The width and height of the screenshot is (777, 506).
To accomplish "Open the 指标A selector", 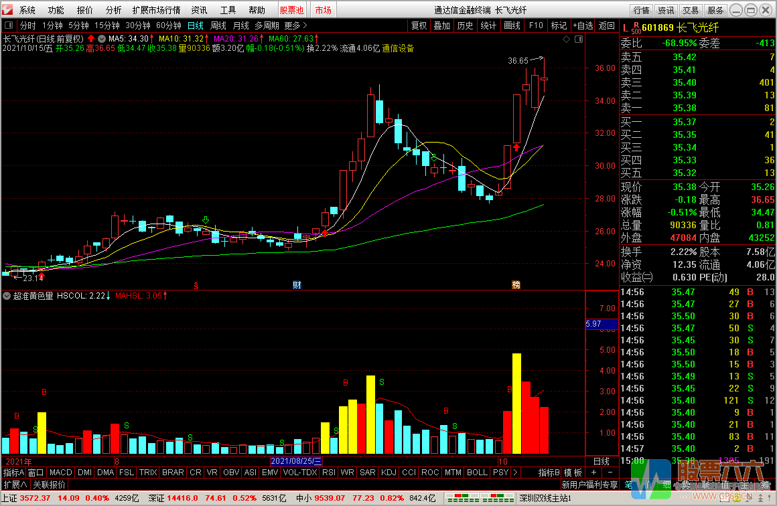I will coord(13,473).
